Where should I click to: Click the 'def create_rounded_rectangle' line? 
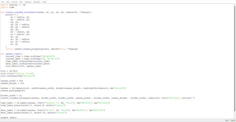(x=46, y=12)
